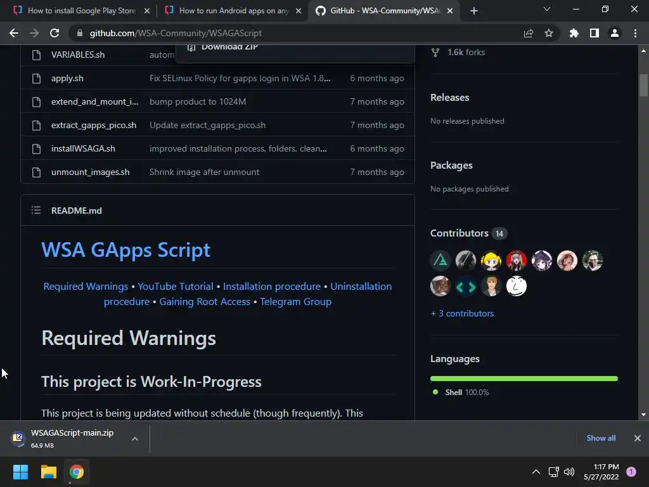
Task: Jump to Gaining Root Access link
Action: click(205, 302)
